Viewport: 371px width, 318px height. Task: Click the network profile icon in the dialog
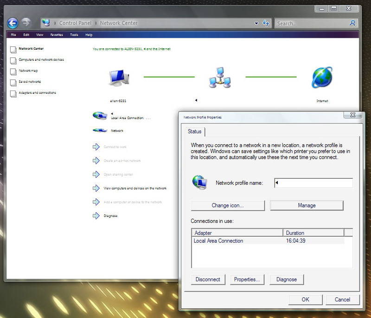coord(200,182)
